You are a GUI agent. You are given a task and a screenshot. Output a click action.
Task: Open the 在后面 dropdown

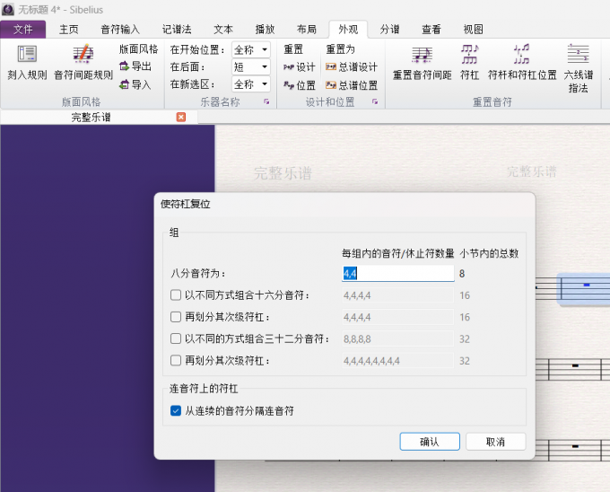point(251,67)
